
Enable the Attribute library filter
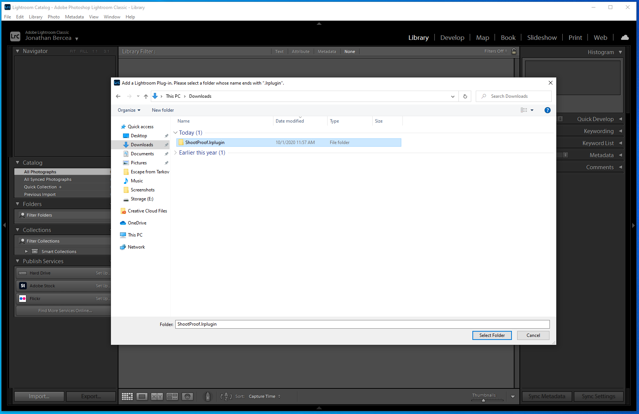[301, 52]
